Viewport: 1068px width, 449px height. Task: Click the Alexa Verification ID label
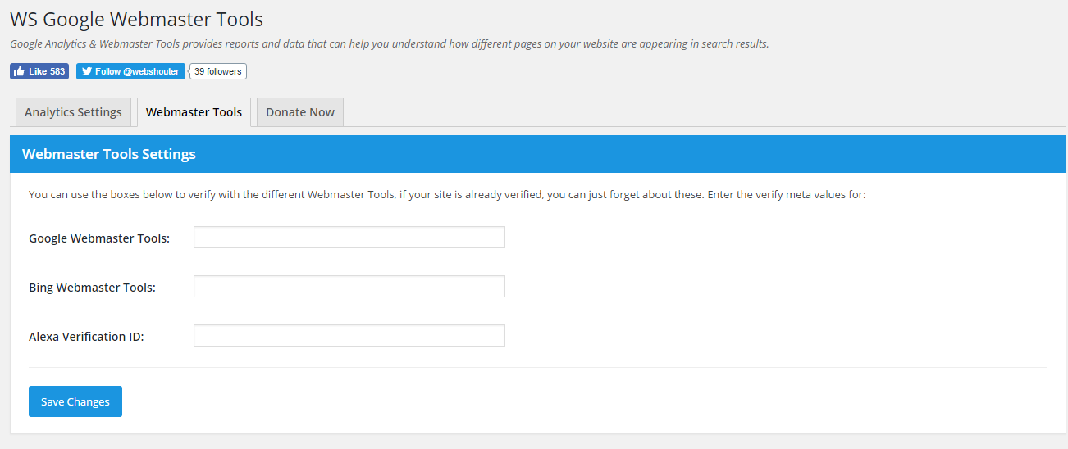[86, 337]
